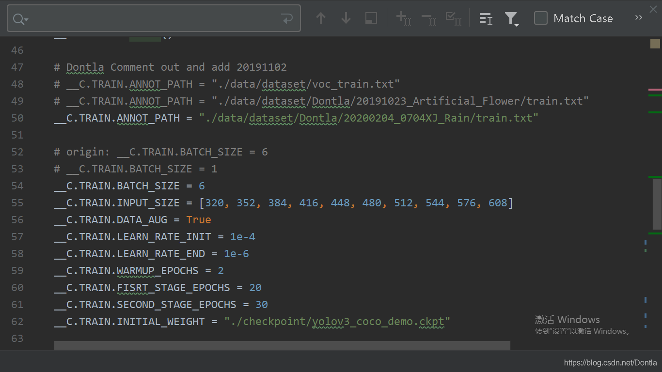
Task: Click the vertical scrollbar thumb
Action: pos(657,203)
